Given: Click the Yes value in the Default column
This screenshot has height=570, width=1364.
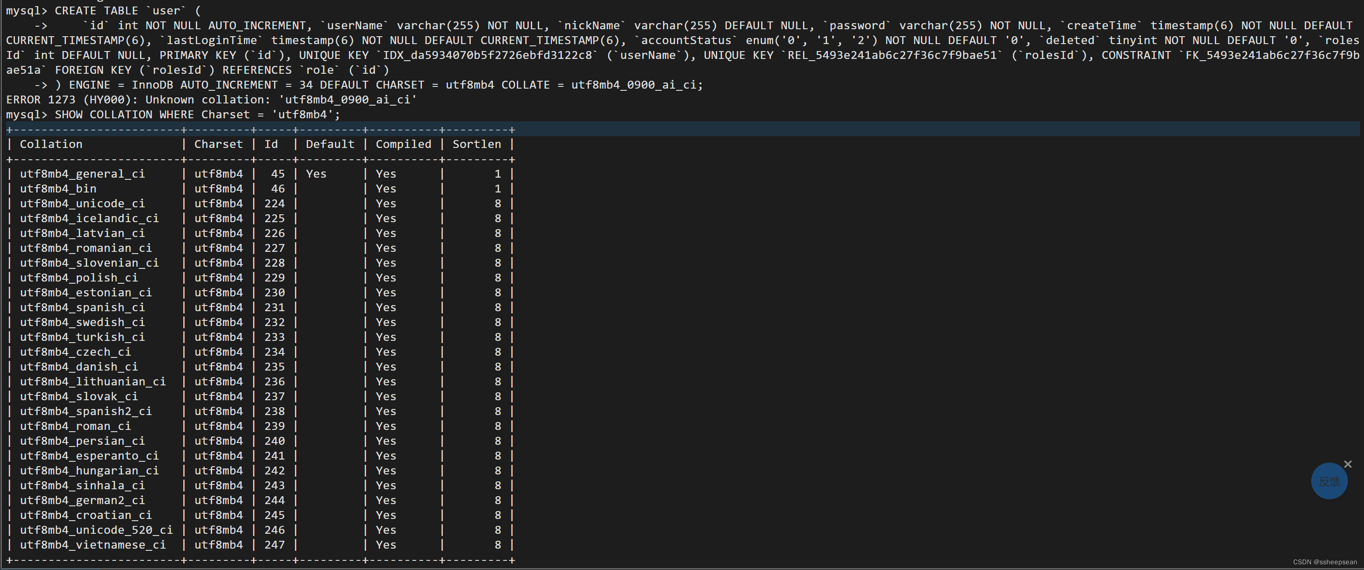Looking at the screenshot, I should [315, 174].
